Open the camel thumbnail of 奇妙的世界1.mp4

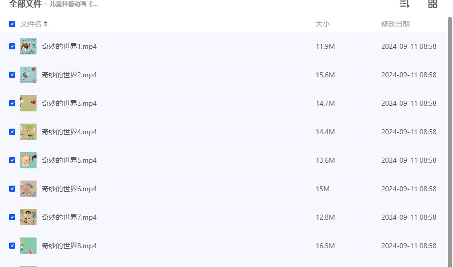click(28, 46)
